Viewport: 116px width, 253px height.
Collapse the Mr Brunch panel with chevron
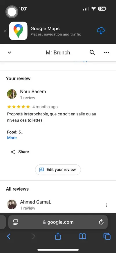tap(10, 52)
